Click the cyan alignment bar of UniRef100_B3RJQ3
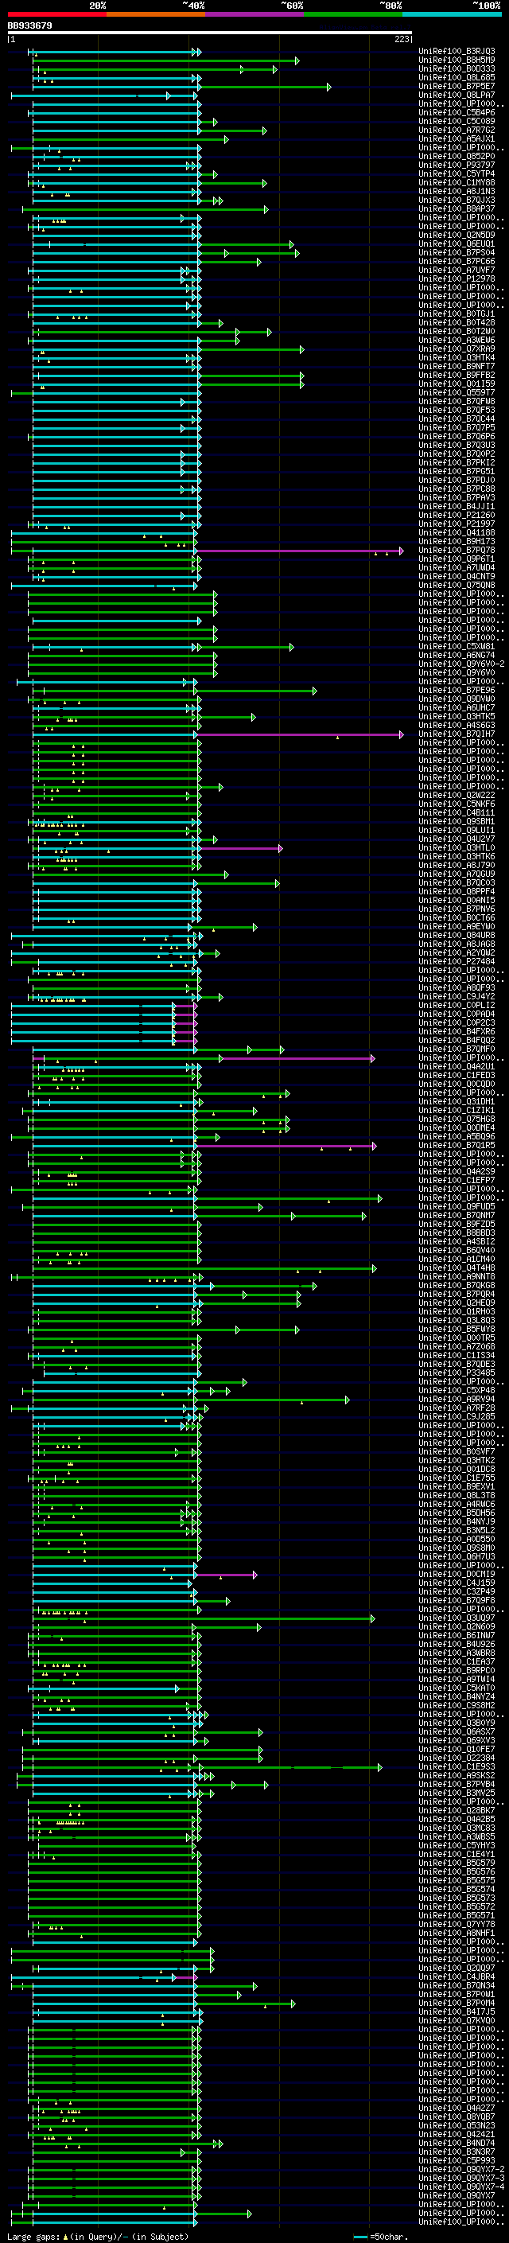Viewport: 509px width, 2243px height. click(113, 53)
